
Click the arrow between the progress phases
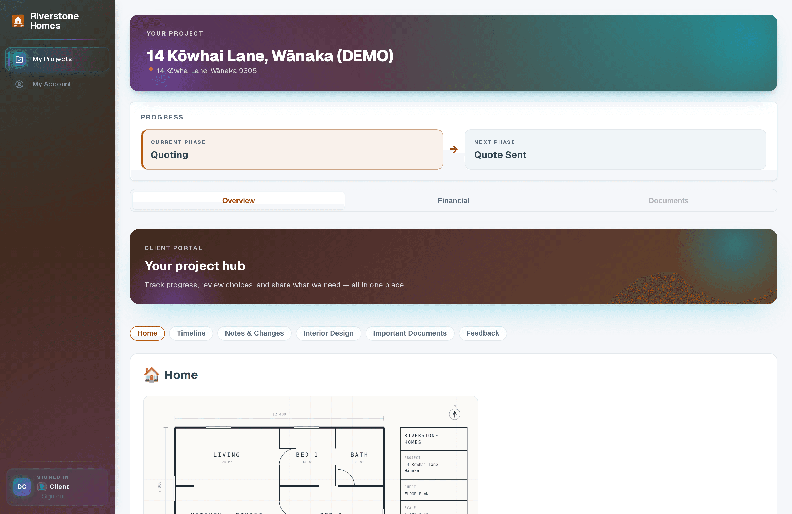coord(454,149)
